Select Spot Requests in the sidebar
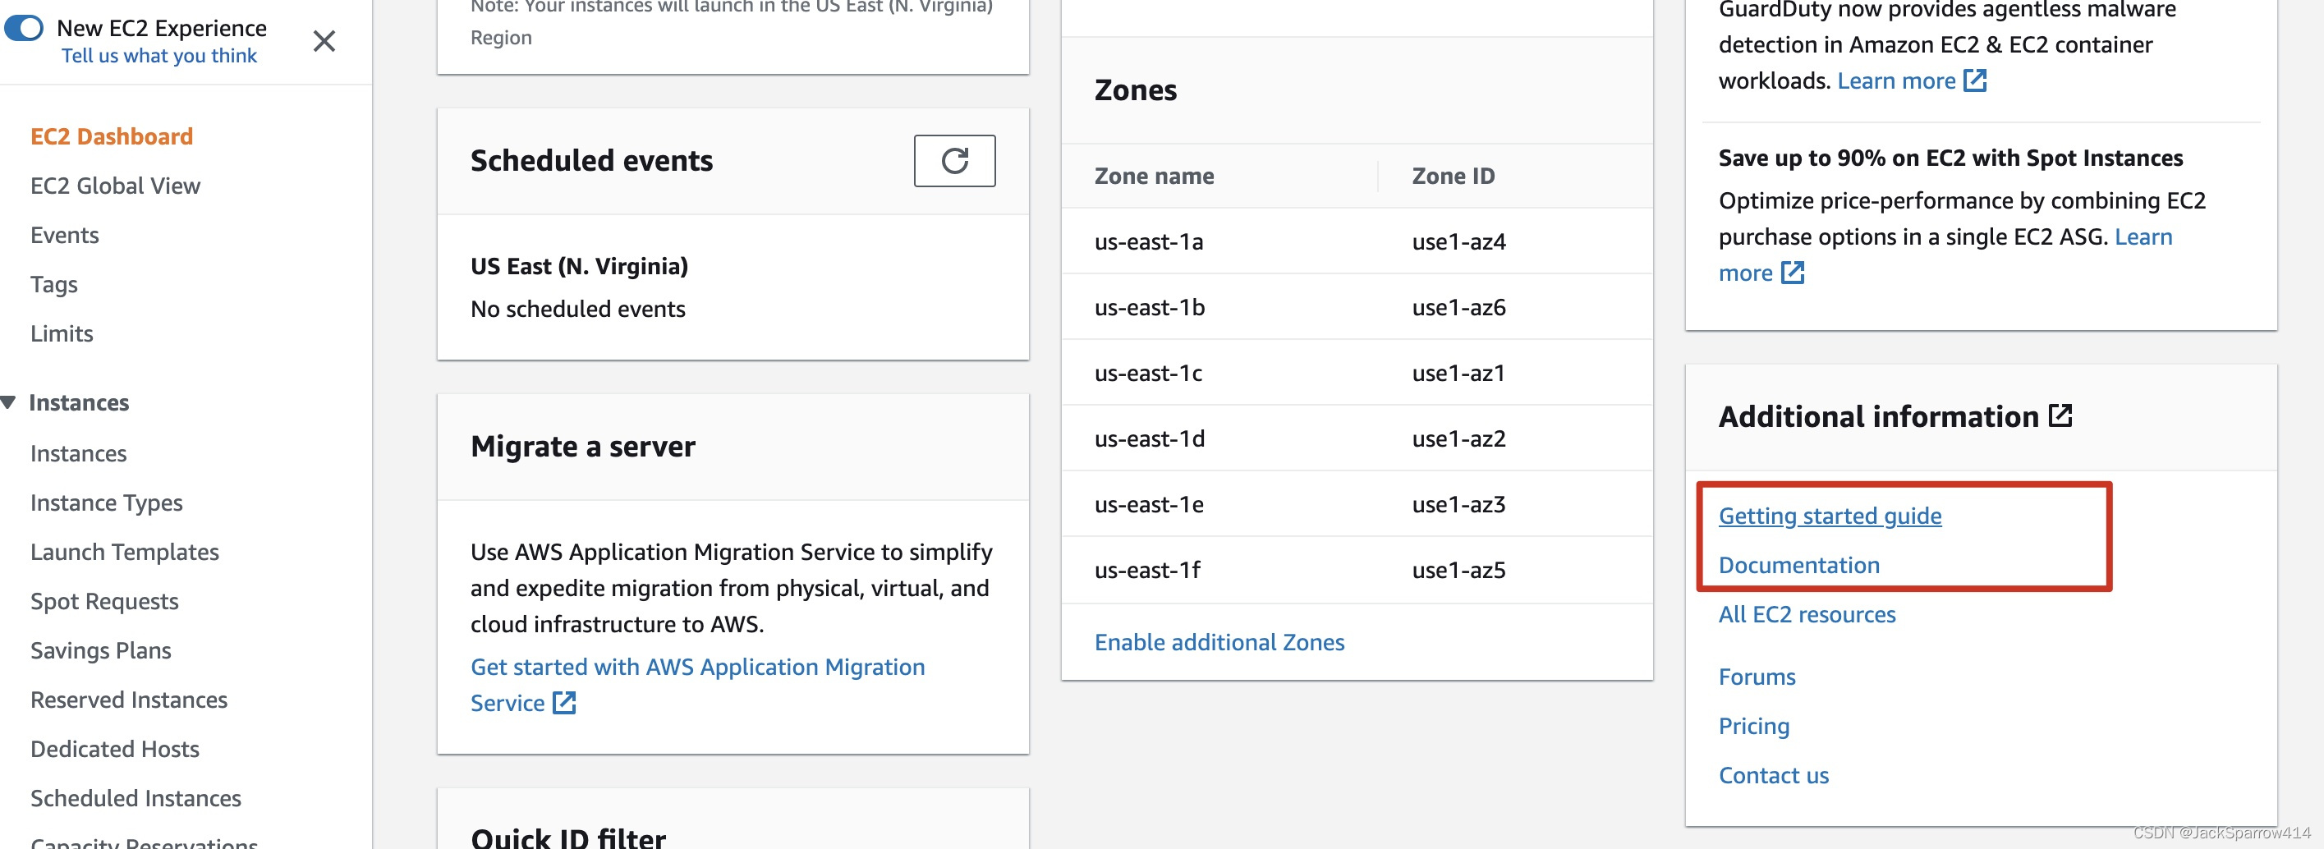This screenshot has height=849, width=2324. point(104,602)
